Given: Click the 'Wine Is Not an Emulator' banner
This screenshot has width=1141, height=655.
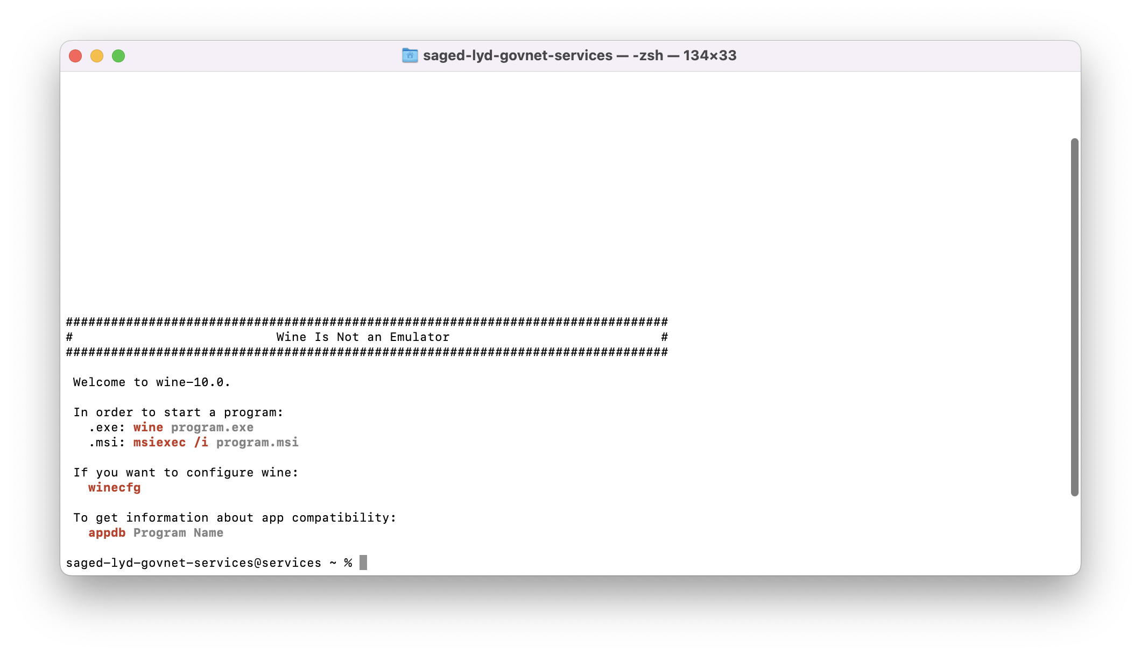Looking at the screenshot, I should tap(363, 337).
